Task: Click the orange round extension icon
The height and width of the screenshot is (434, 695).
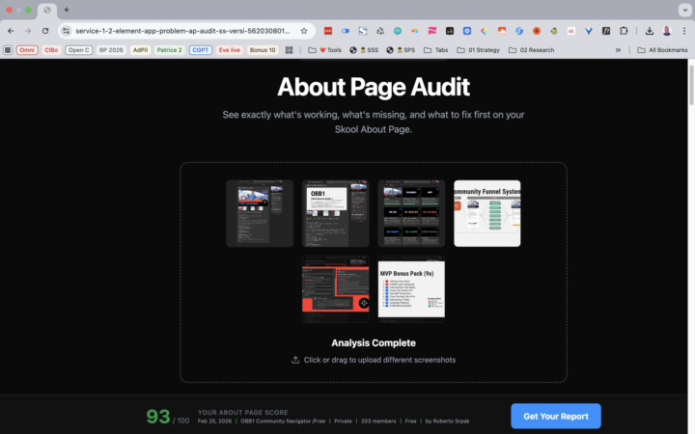Action: pos(537,31)
